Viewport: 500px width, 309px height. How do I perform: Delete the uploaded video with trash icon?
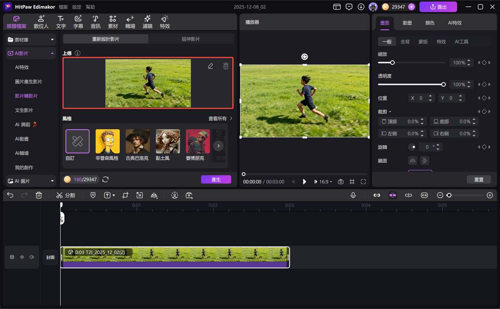point(226,66)
